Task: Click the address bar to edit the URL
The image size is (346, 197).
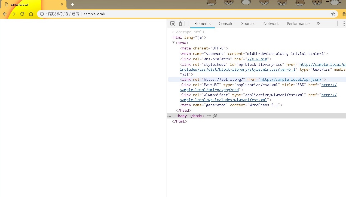Action: (136, 14)
